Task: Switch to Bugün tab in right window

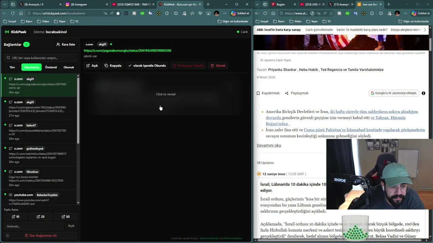Action: [283, 4]
